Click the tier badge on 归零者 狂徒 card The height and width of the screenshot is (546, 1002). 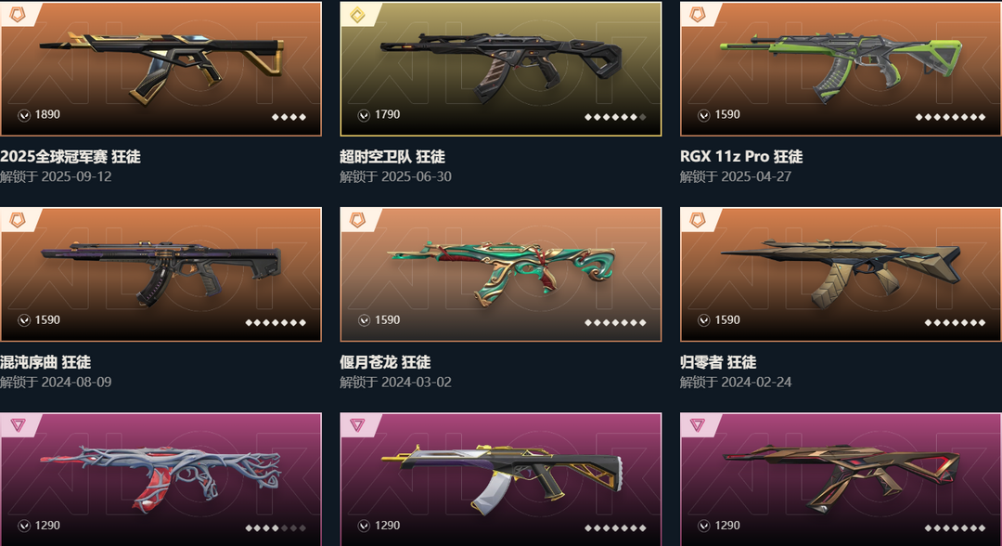click(x=697, y=220)
